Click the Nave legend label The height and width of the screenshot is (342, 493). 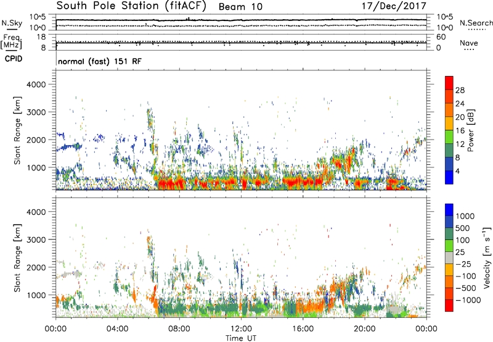469,43
